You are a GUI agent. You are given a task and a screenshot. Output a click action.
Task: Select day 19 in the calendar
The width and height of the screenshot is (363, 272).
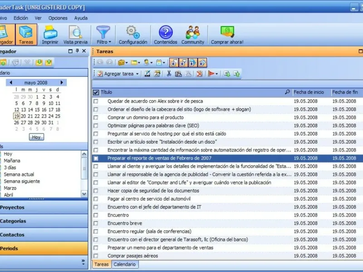pyautogui.click(x=16, y=116)
